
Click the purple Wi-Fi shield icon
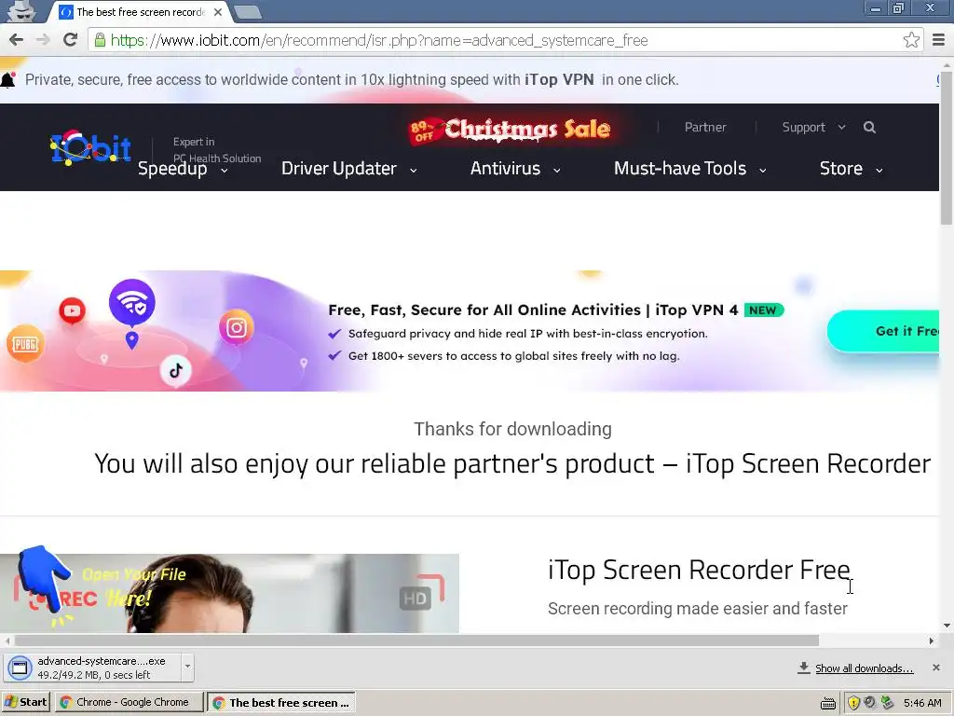coord(132,302)
